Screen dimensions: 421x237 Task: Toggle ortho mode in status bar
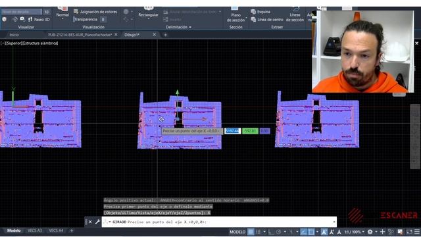tap(270, 232)
